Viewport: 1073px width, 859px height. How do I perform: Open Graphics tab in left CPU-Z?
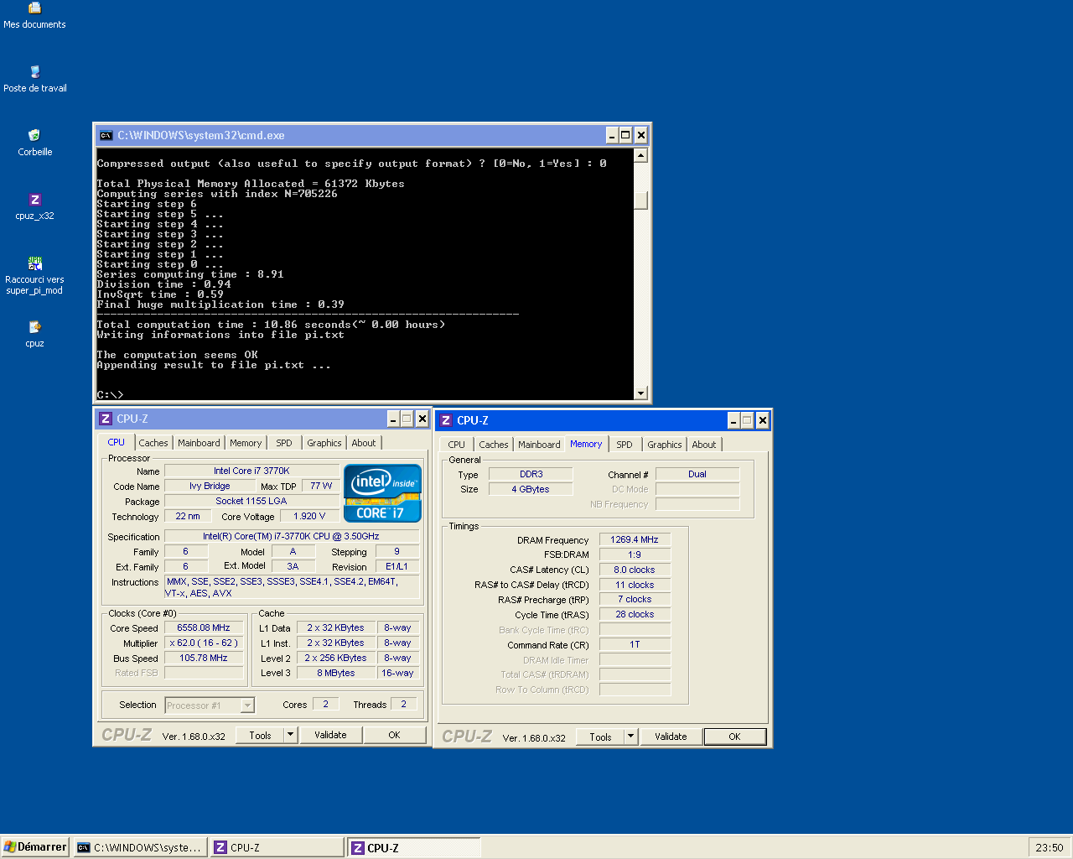click(x=324, y=443)
